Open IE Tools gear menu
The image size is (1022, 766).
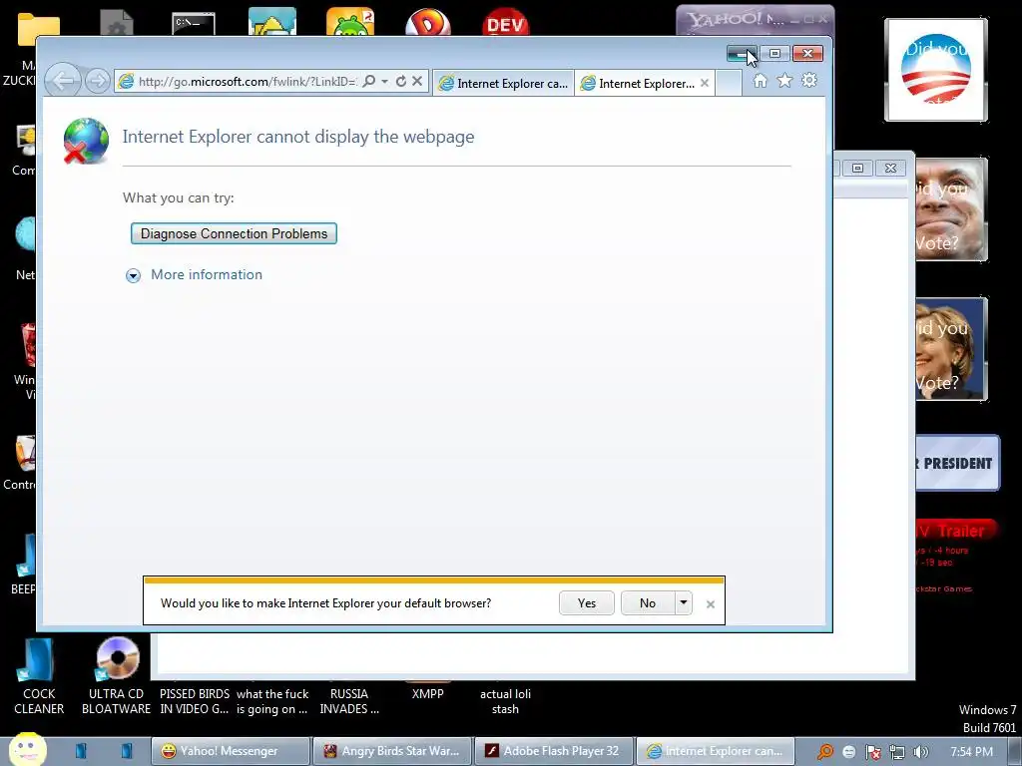pyautogui.click(x=809, y=81)
